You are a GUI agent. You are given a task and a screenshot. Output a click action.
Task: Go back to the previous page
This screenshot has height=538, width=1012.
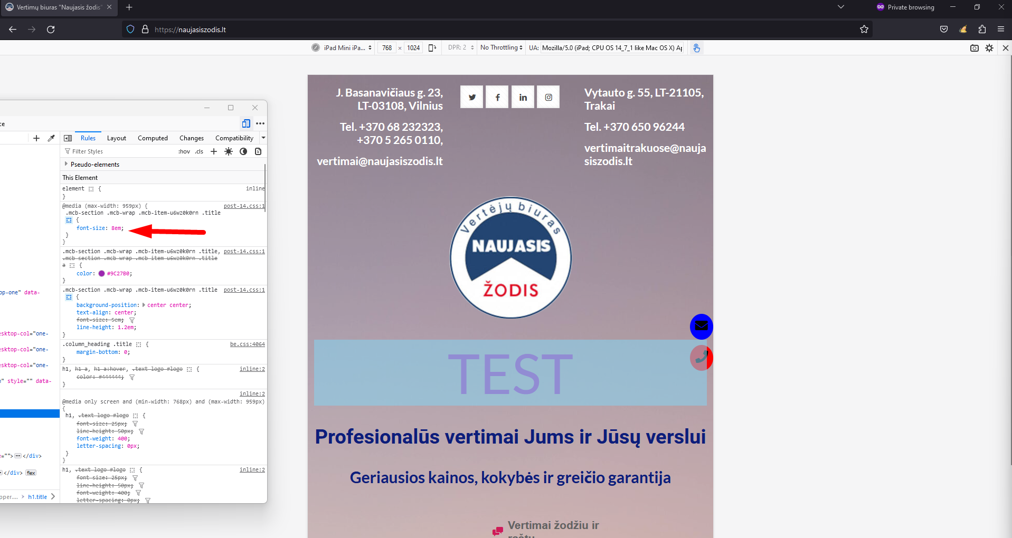coord(13,30)
